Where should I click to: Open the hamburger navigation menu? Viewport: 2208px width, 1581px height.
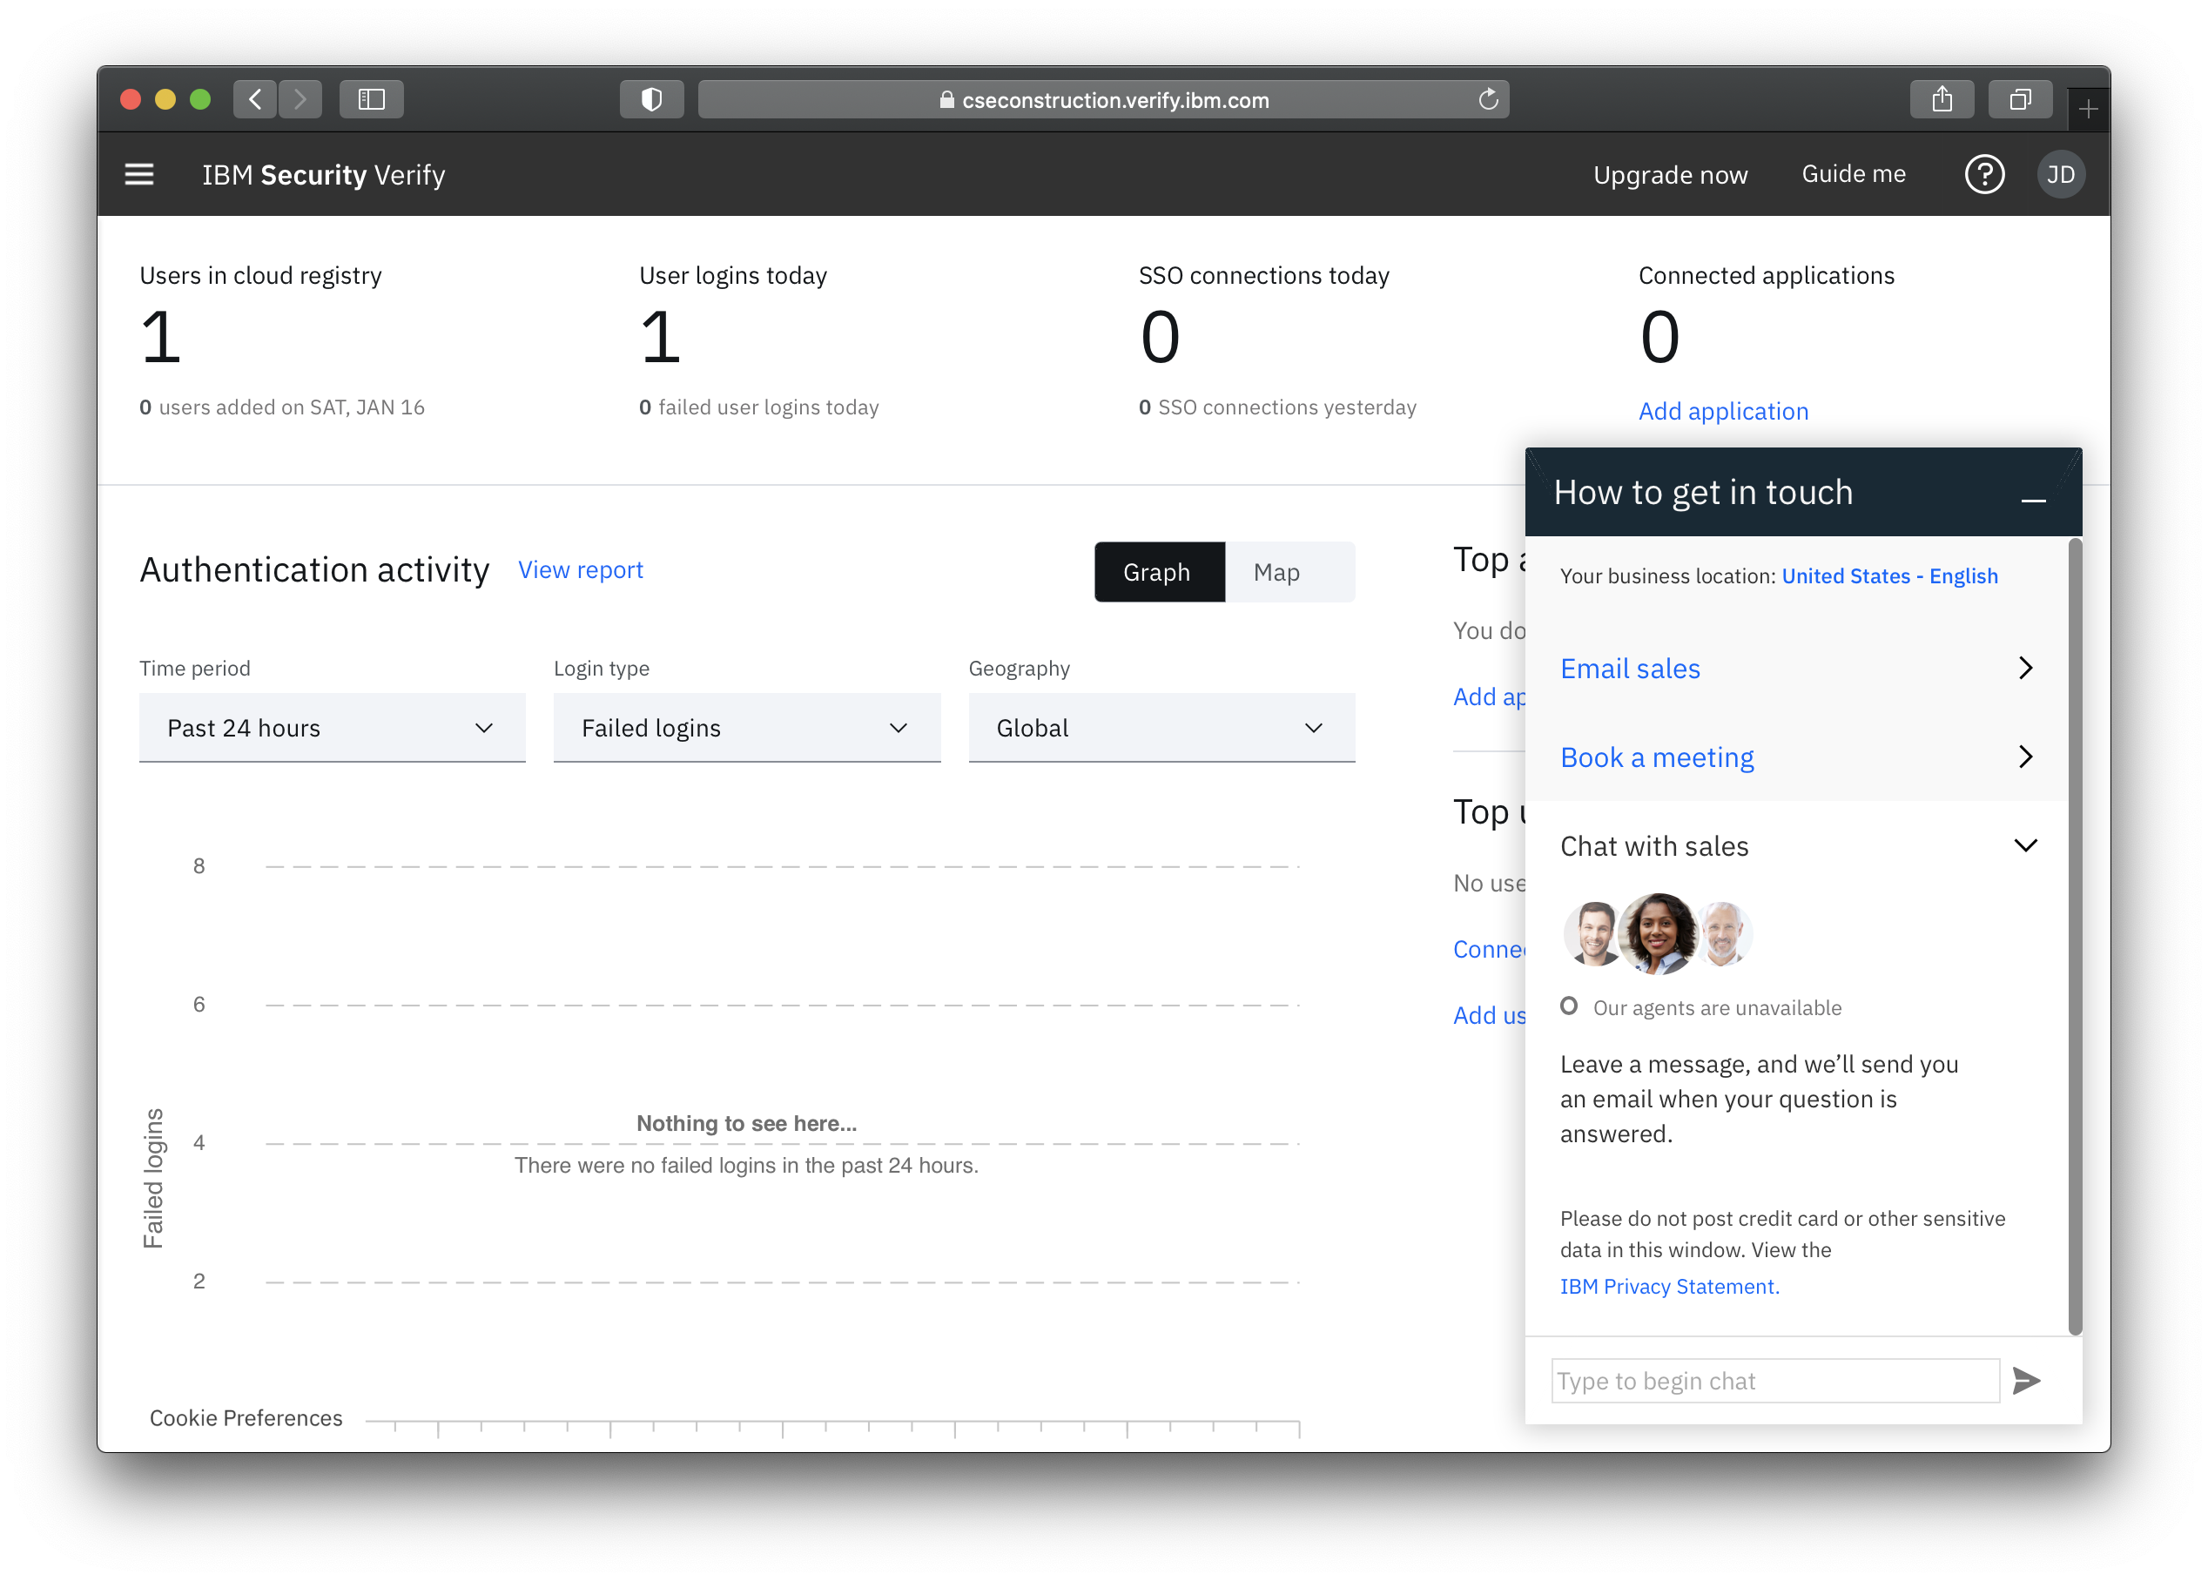pos(139,174)
